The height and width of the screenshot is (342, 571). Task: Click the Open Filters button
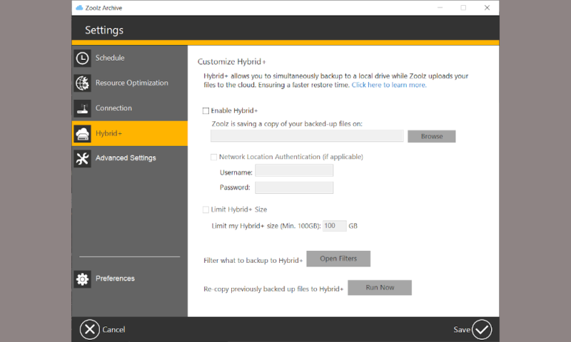click(x=338, y=259)
